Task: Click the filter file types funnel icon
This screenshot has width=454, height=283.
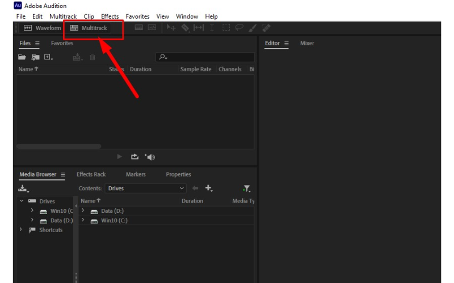Action: [246, 188]
